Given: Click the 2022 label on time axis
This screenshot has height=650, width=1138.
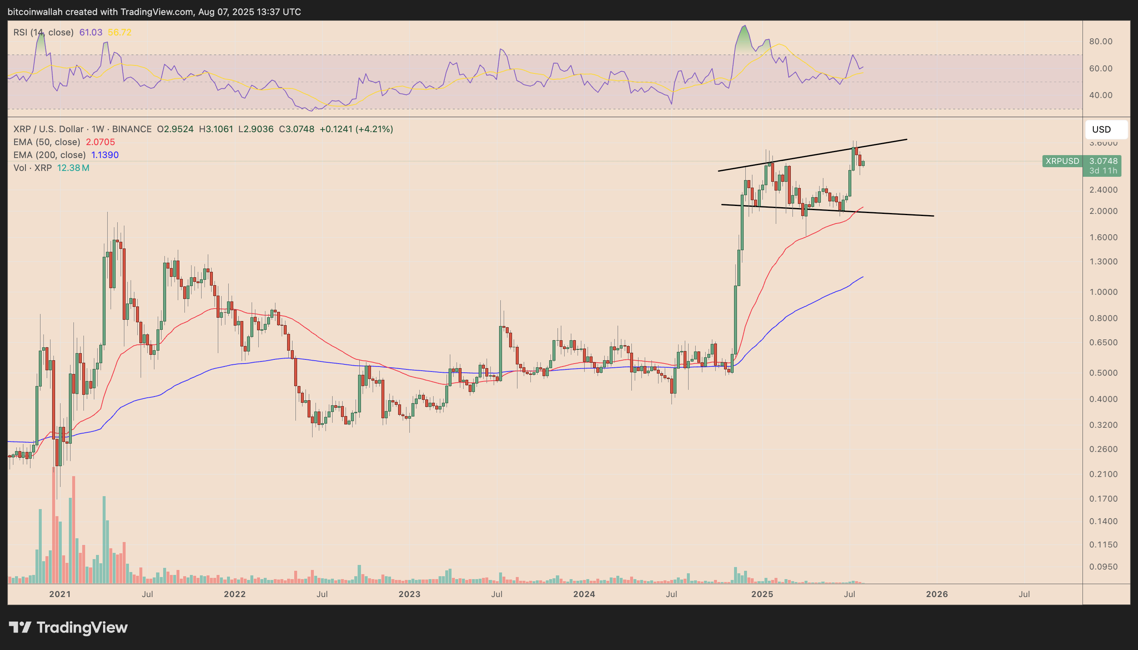Looking at the screenshot, I should click(235, 594).
